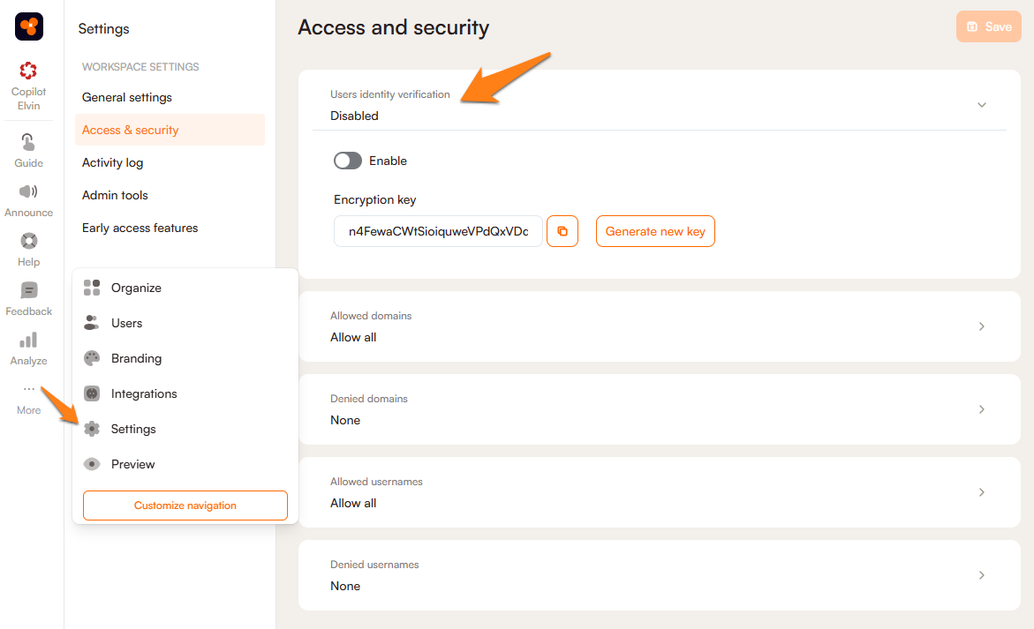Screen dimensions: 1034x629
Task: Open the Analyze bar chart icon
Action: pos(28,340)
